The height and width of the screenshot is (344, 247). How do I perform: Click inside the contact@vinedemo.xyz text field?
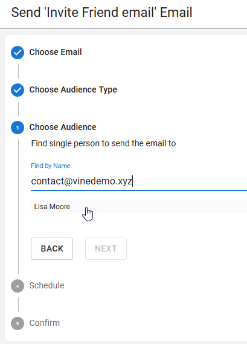pos(139,181)
